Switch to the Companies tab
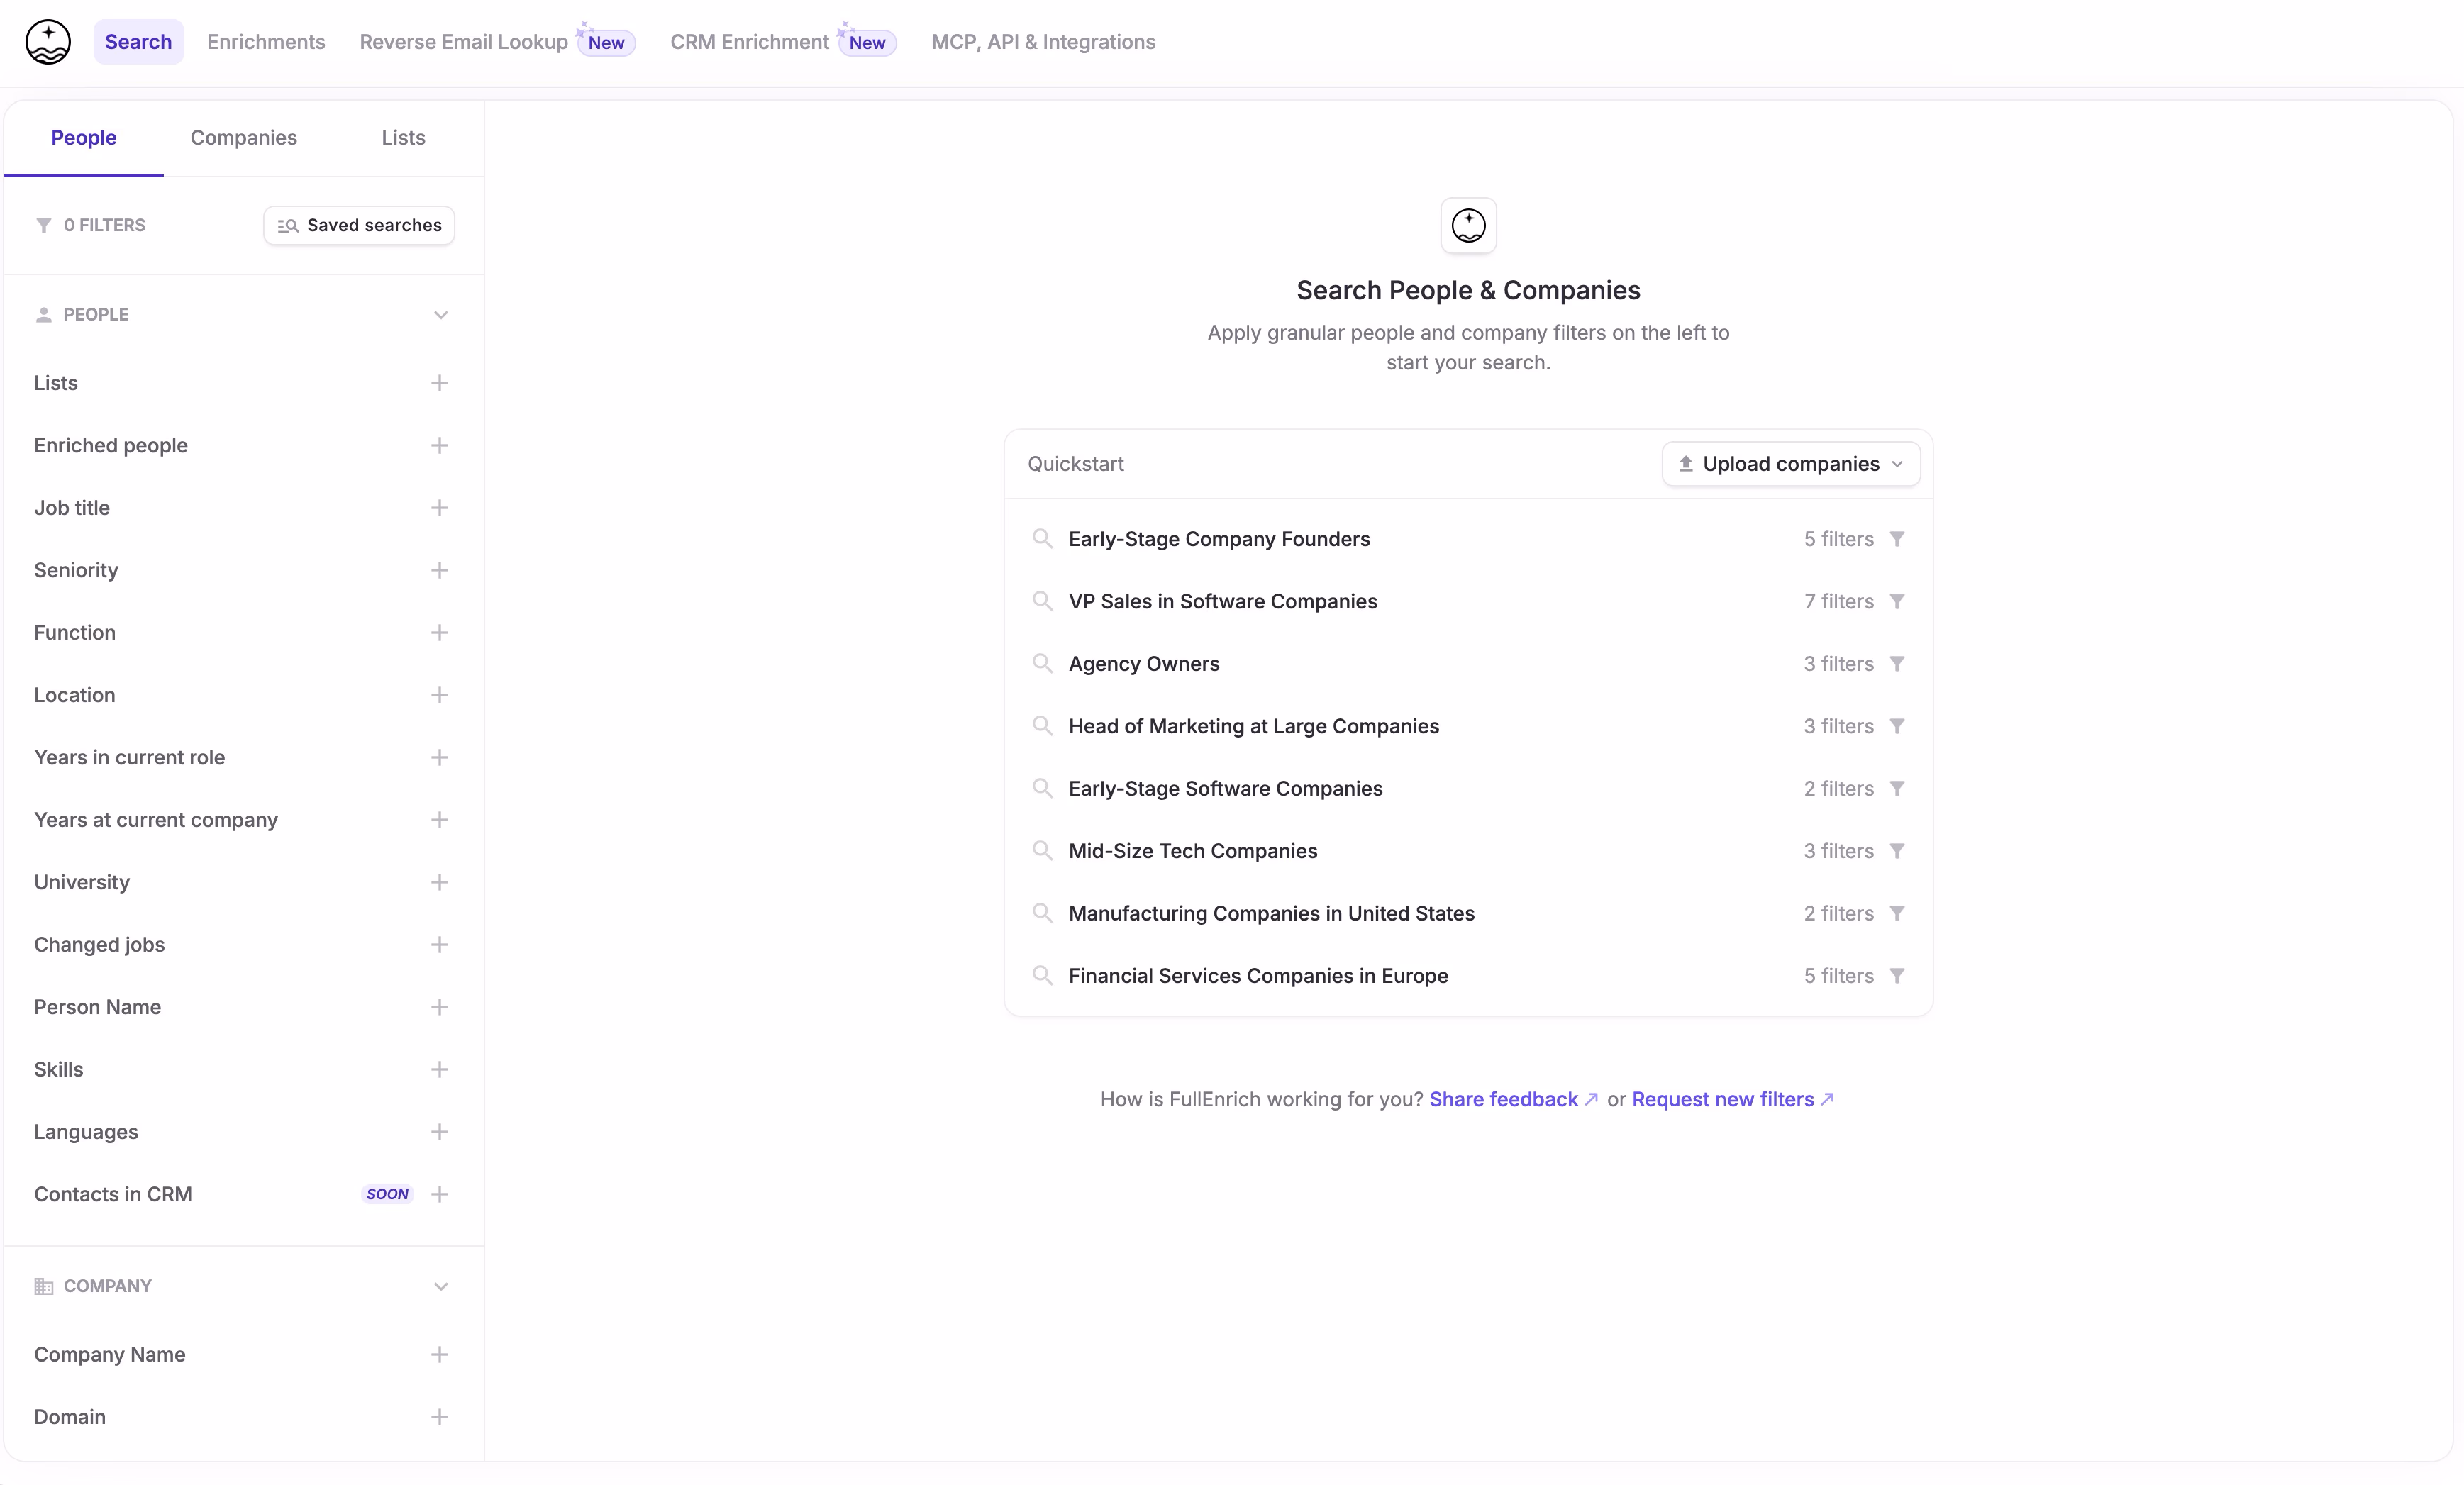2464x1485 pixels. [x=243, y=138]
